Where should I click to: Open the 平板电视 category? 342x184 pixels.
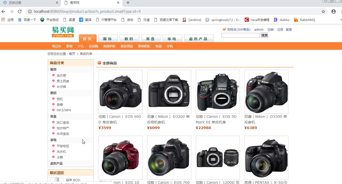coord(63,146)
